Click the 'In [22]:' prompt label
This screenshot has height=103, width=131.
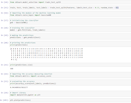[x=5, y=74]
